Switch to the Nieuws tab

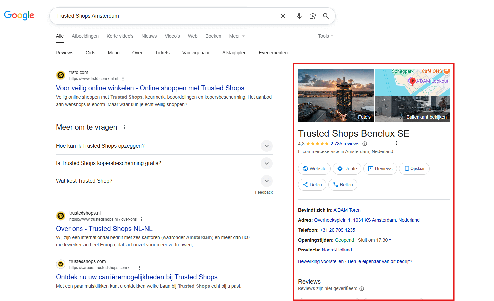(x=149, y=36)
